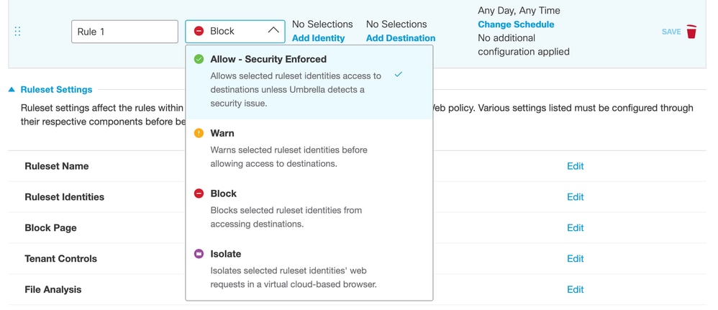Click the purple Isolate icon
Screen dimensions: 718x310
pos(199,254)
